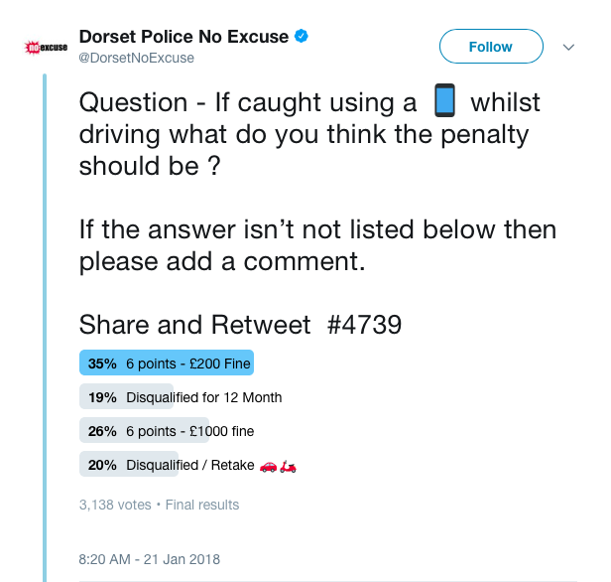Click the mobile phone emoji
Viewport: 611px width, 582px height.
pyautogui.click(x=444, y=100)
